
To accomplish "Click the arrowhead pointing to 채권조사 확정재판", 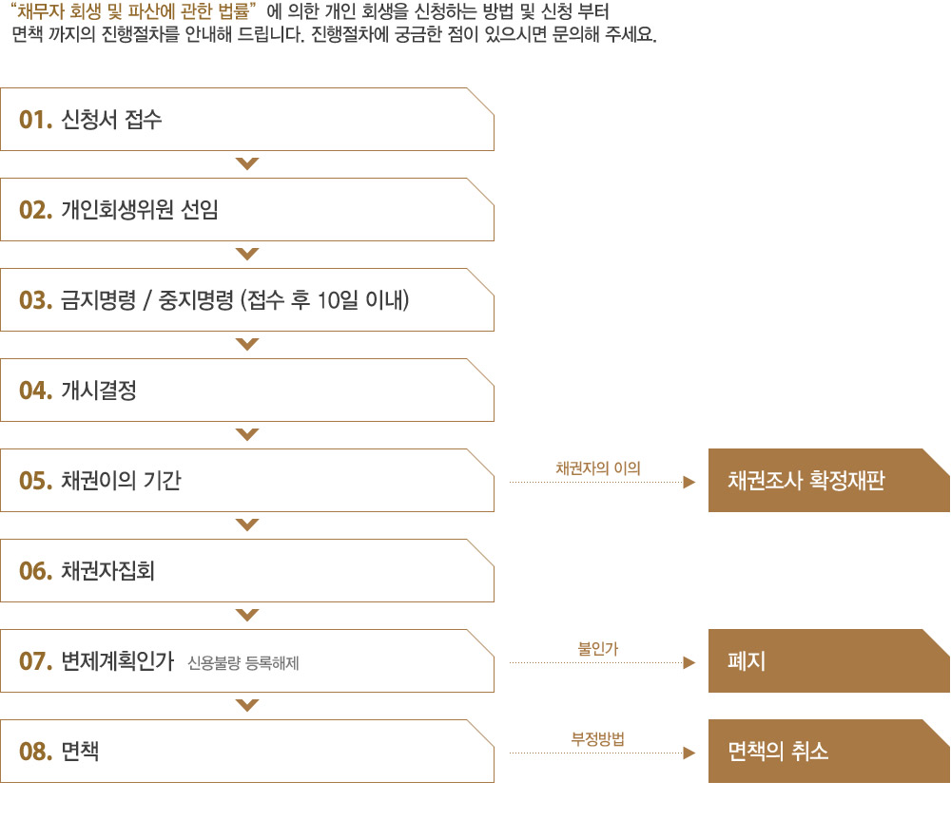I will pyautogui.click(x=689, y=483).
